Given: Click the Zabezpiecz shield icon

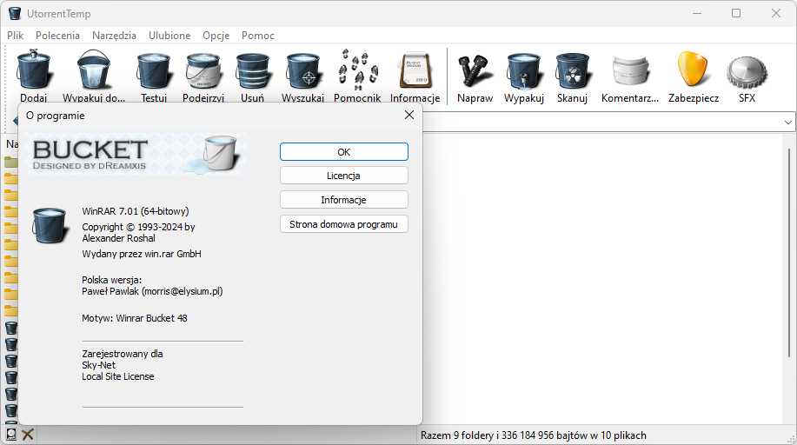Looking at the screenshot, I should coord(693,70).
